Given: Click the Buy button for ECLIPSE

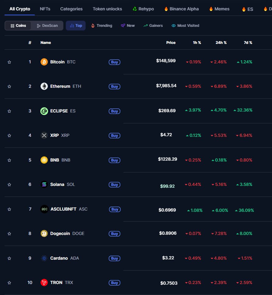Looking at the screenshot, I should pyautogui.click(x=115, y=111).
